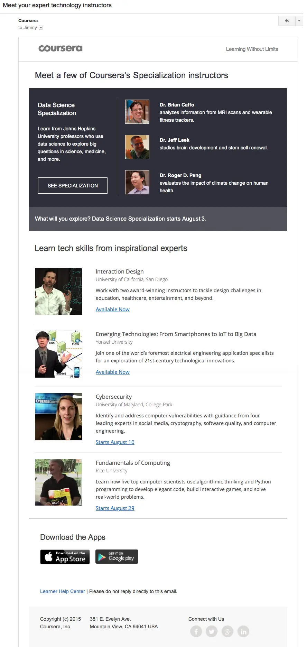Image resolution: width=307 pixels, height=647 pixels.
Task: Click the SEE SPECIALIZATION button
Action: pyautogui.click(x=72, y=185)
